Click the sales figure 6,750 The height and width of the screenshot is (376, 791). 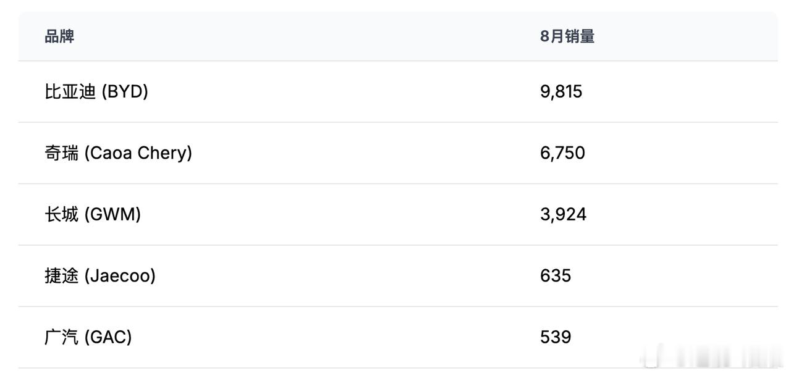[562, 152]
